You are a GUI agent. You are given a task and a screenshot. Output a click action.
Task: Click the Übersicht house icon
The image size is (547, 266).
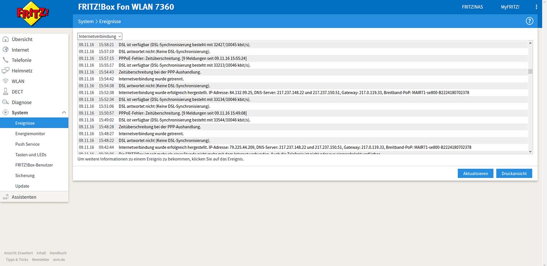click(5, 39)
